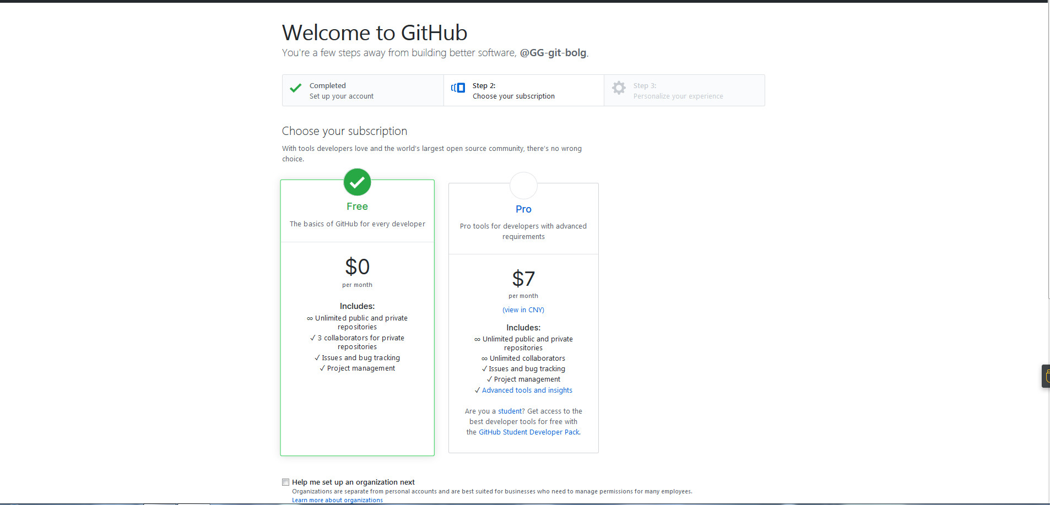Open "Learn more about organizations" link

click(337, 500)
